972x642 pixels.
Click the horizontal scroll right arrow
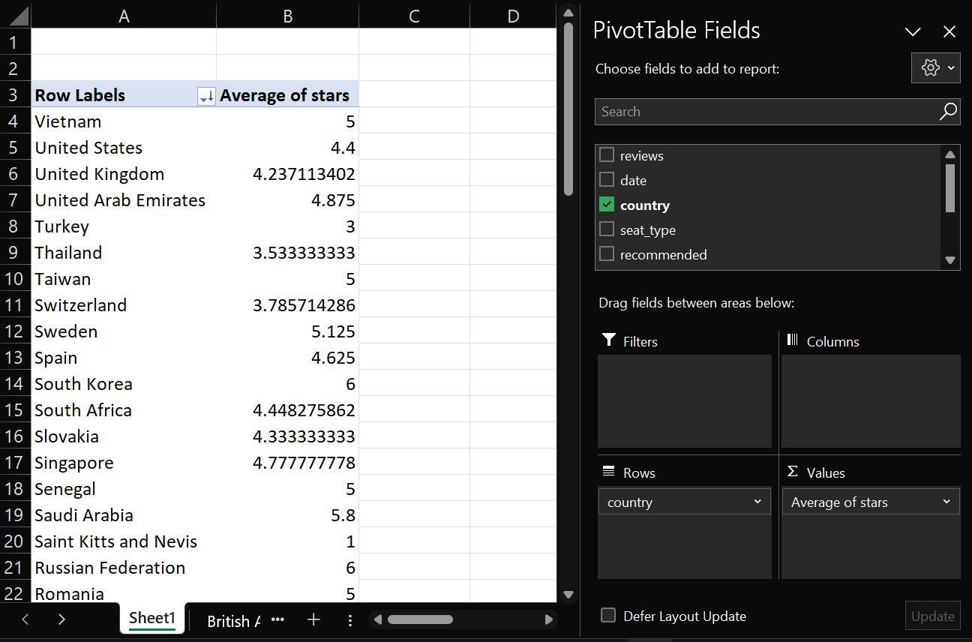549,619
